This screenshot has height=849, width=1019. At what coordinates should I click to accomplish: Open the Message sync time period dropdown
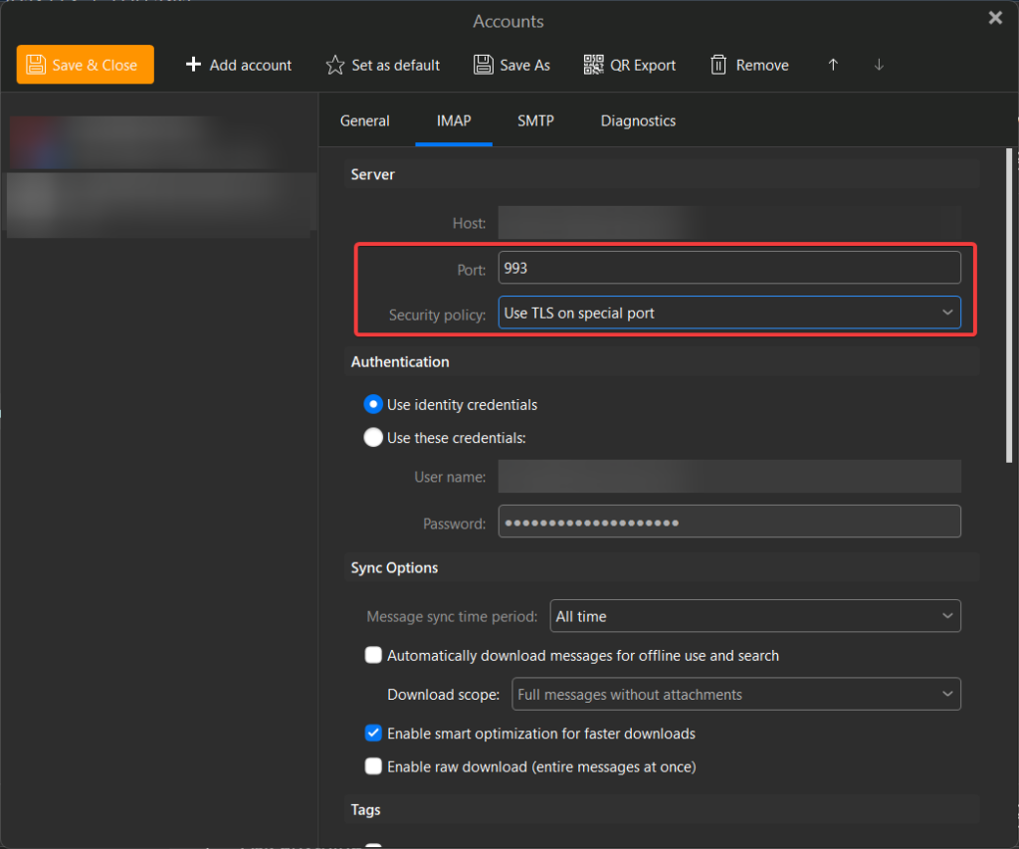pos(754,616)
